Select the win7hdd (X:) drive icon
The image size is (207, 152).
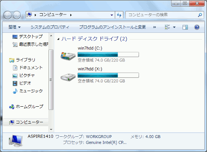[68, 77]
